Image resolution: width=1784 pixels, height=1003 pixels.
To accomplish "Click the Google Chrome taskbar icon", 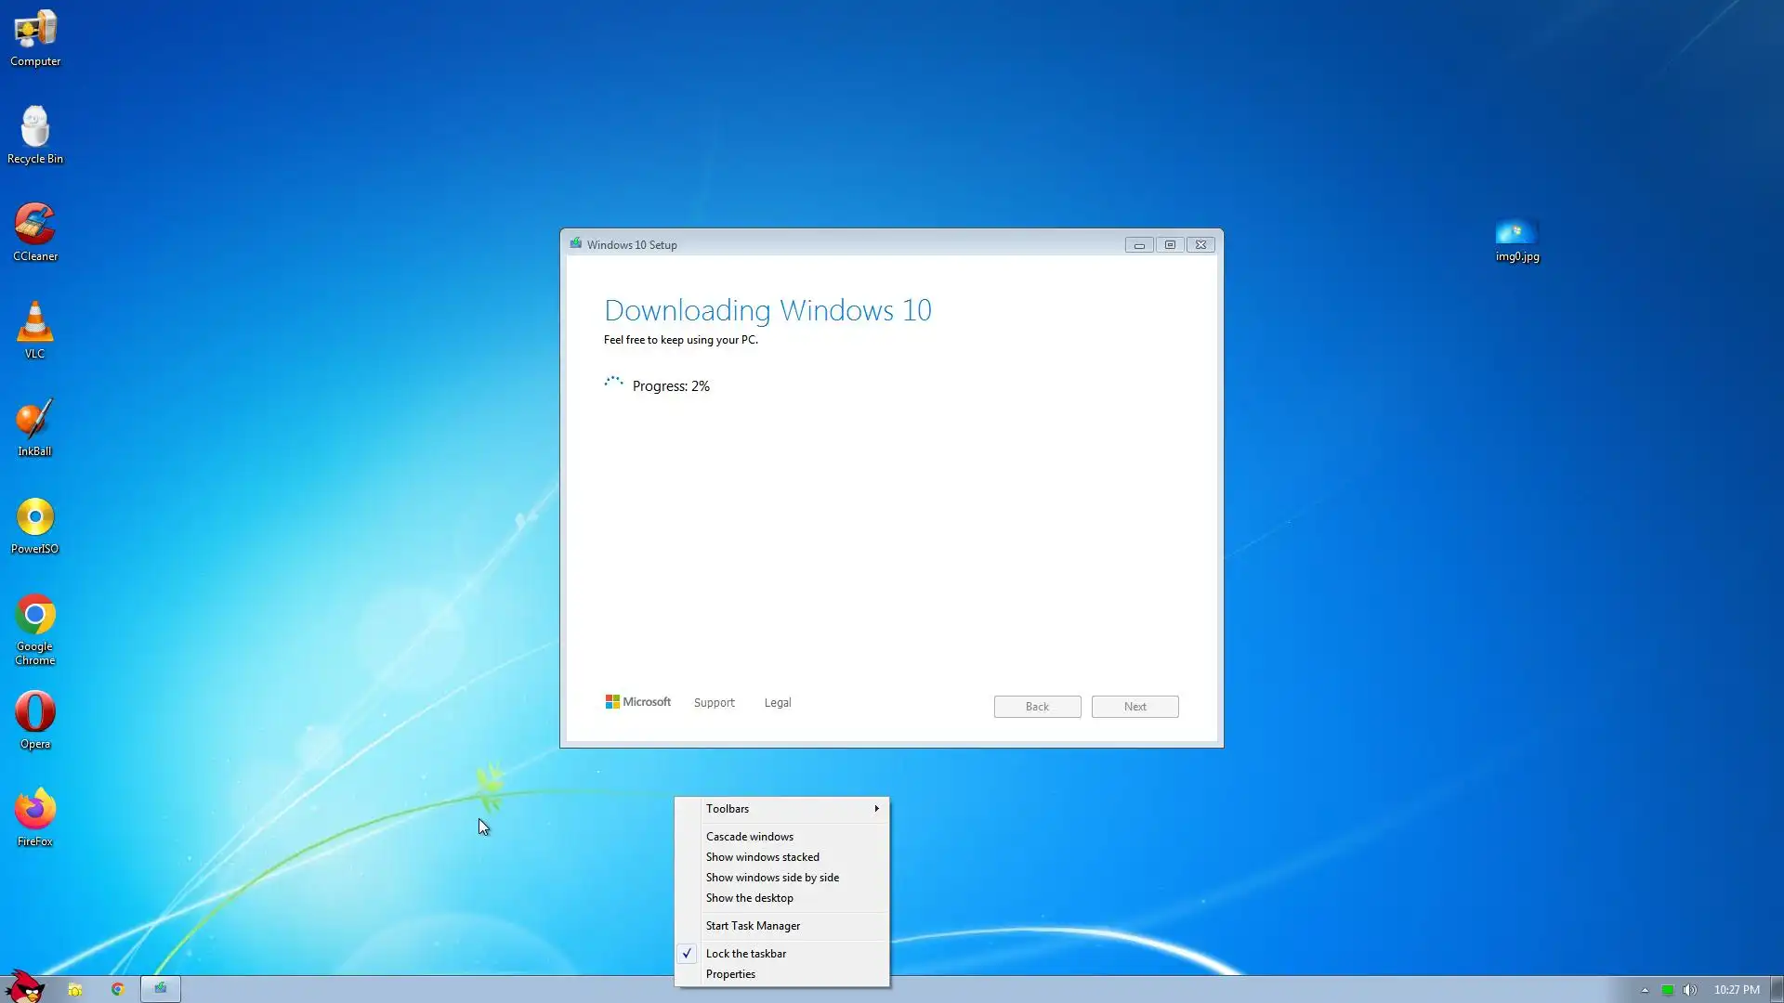I will 118,989.
